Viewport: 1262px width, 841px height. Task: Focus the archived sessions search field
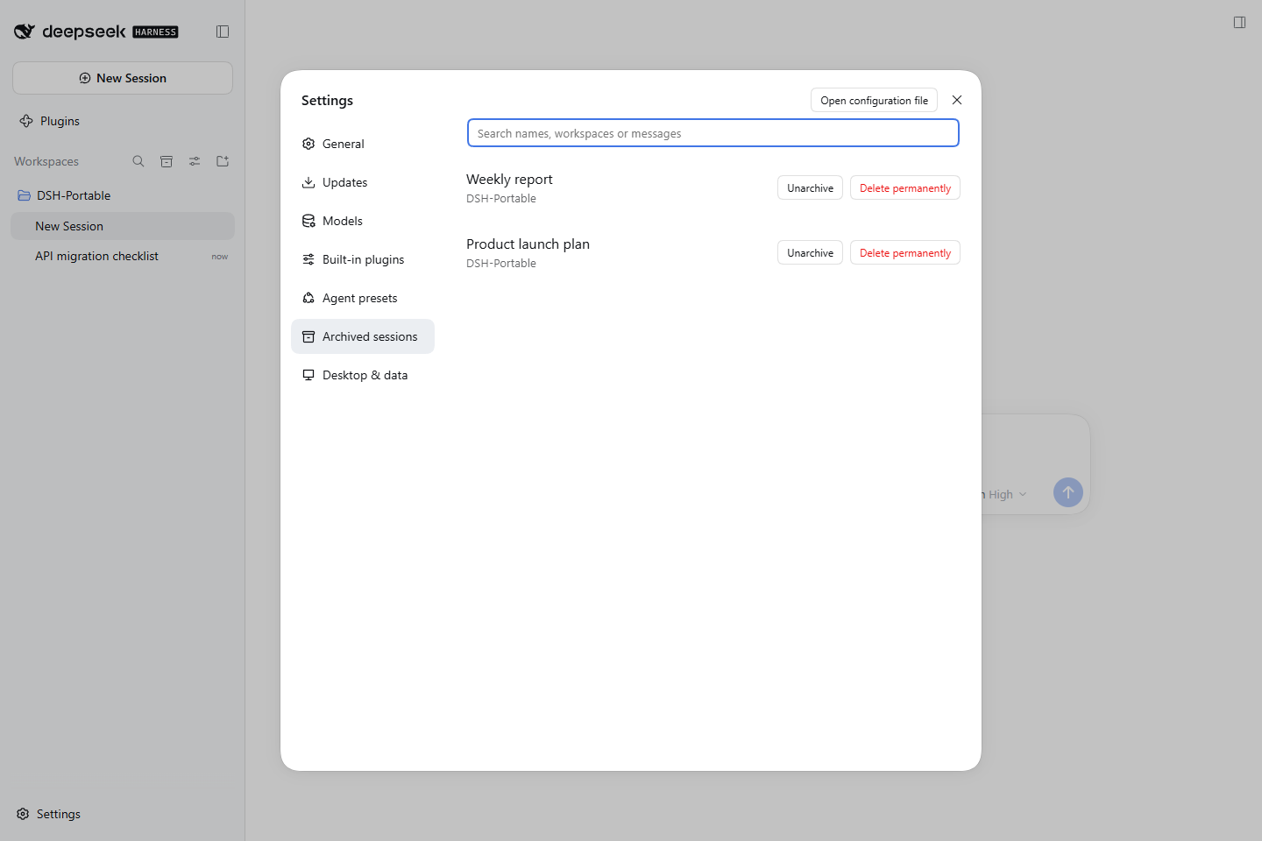click(713, 133)
